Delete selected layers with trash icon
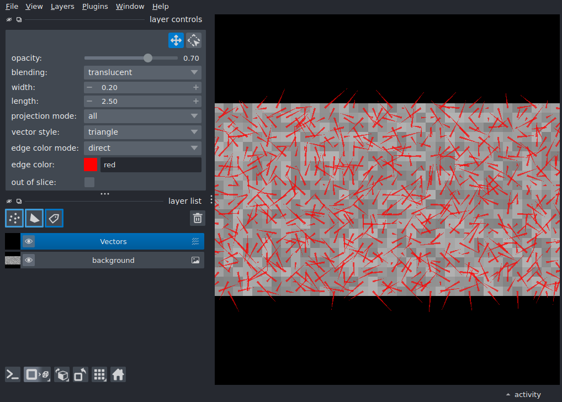562x402 pixels. tap(198, 218)
